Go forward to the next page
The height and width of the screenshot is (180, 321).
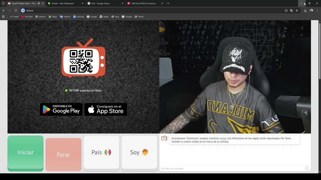click(x=10, y=10)
